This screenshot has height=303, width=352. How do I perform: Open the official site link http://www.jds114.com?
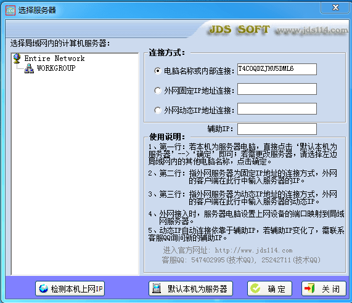pyautogui.click(x=253, y=250)
